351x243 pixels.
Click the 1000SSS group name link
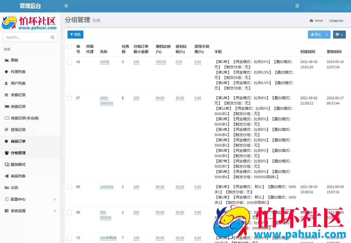tap(106, 187)
